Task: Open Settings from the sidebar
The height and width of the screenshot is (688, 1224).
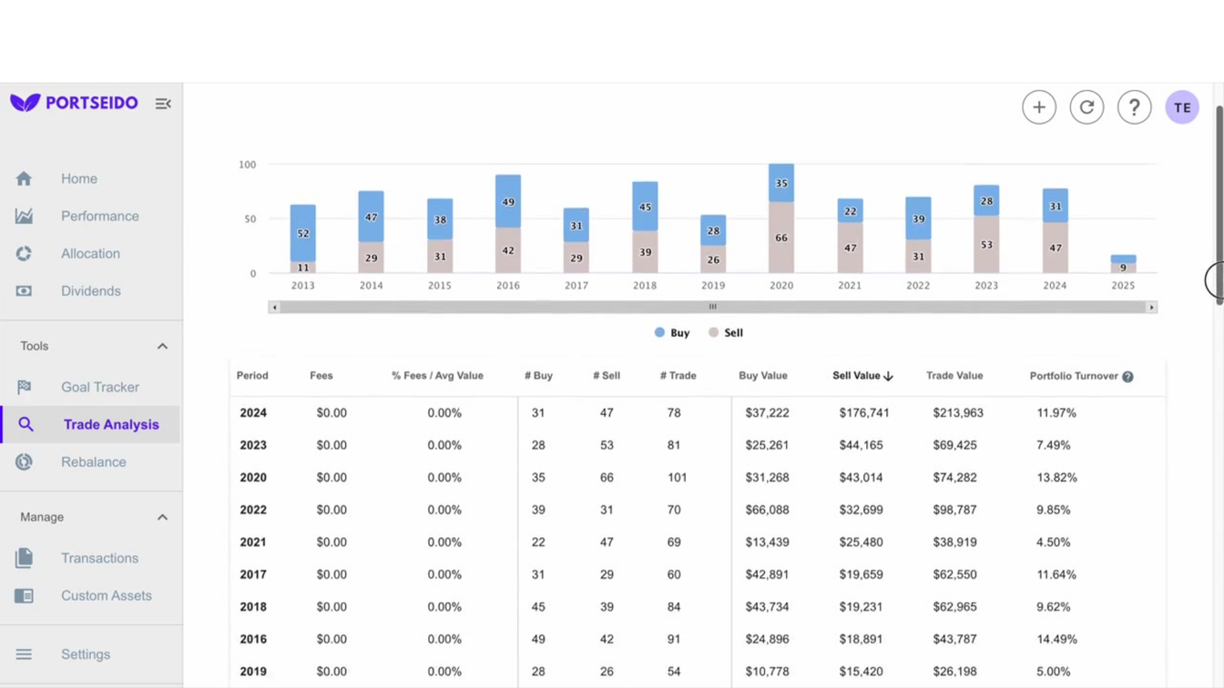Action: point(85,653)
